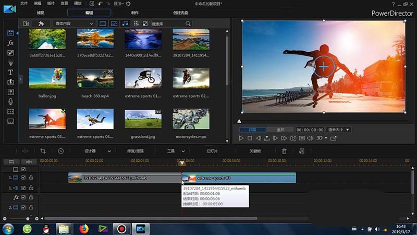Expand the 媒体内容 media content dropdown

(x=74, y=23)
